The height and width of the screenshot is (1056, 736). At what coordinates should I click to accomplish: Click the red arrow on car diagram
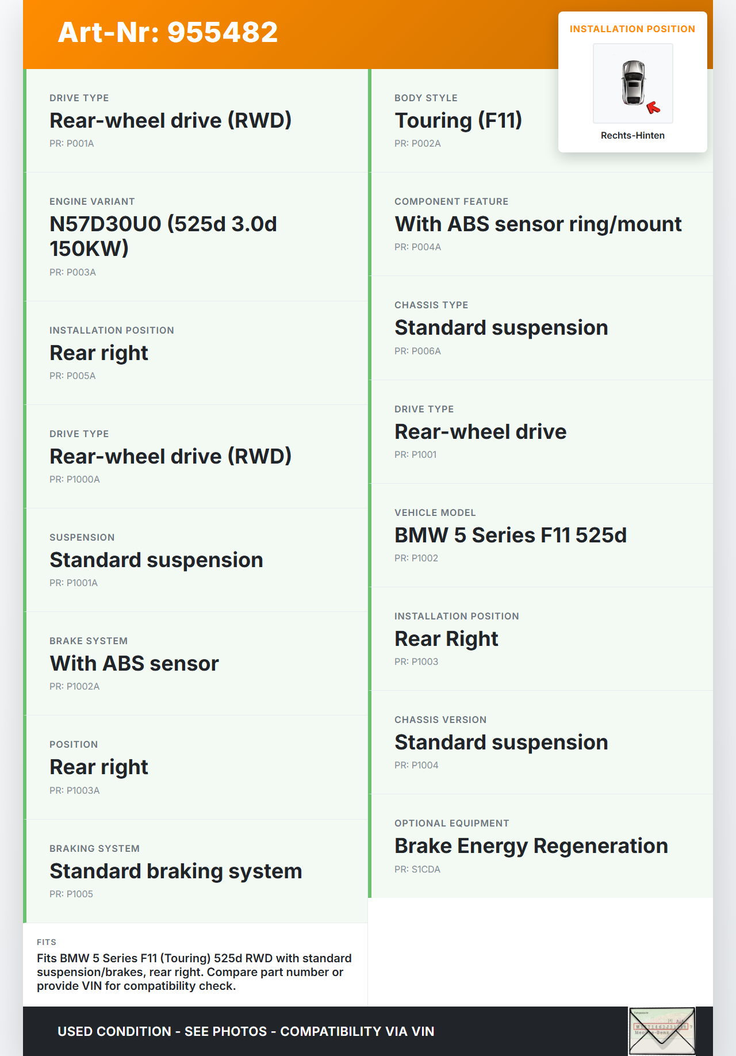tap(653, 107)
